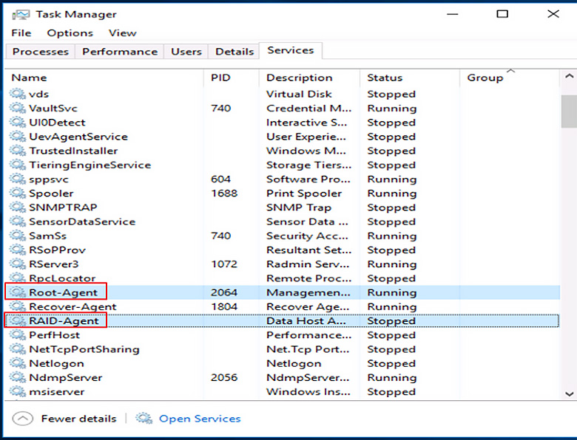Select the Root-Agent service name

point(64,292)
